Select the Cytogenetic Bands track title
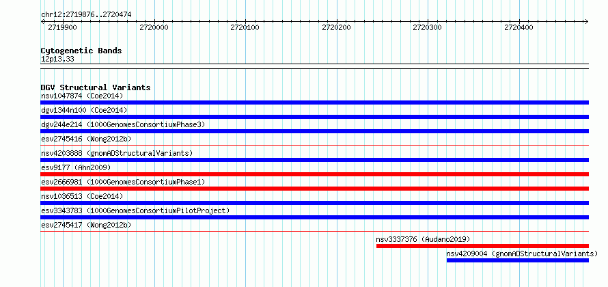 click(x=81, y=51)
